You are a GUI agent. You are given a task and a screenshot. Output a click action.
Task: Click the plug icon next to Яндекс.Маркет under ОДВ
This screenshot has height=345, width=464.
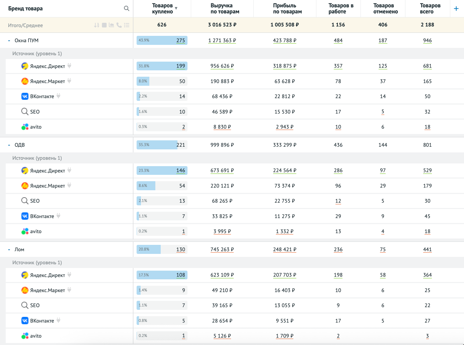(69, 185)
